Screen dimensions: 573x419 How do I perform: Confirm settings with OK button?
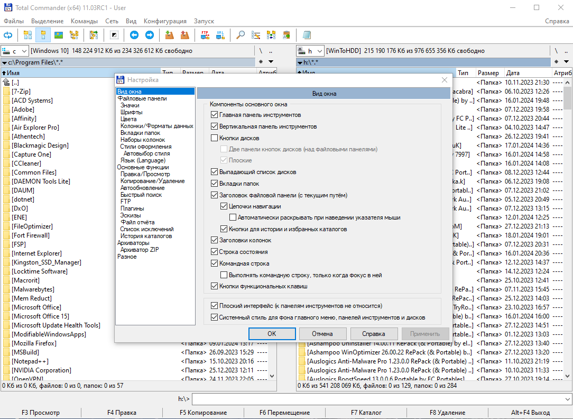click(272, 334)
